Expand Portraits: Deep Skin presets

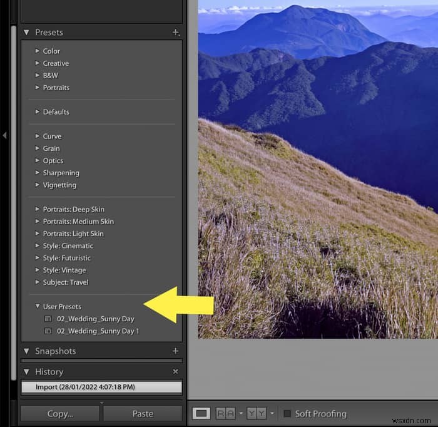[37, 209]
